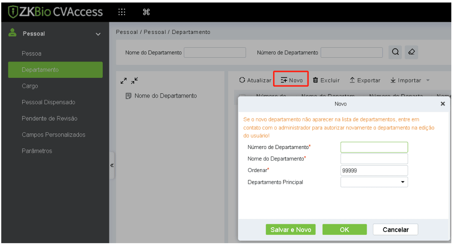Click OK in the Novo dialog
Image resolution: width=453 pixels, height=244 pixels.
click(344, 230)
